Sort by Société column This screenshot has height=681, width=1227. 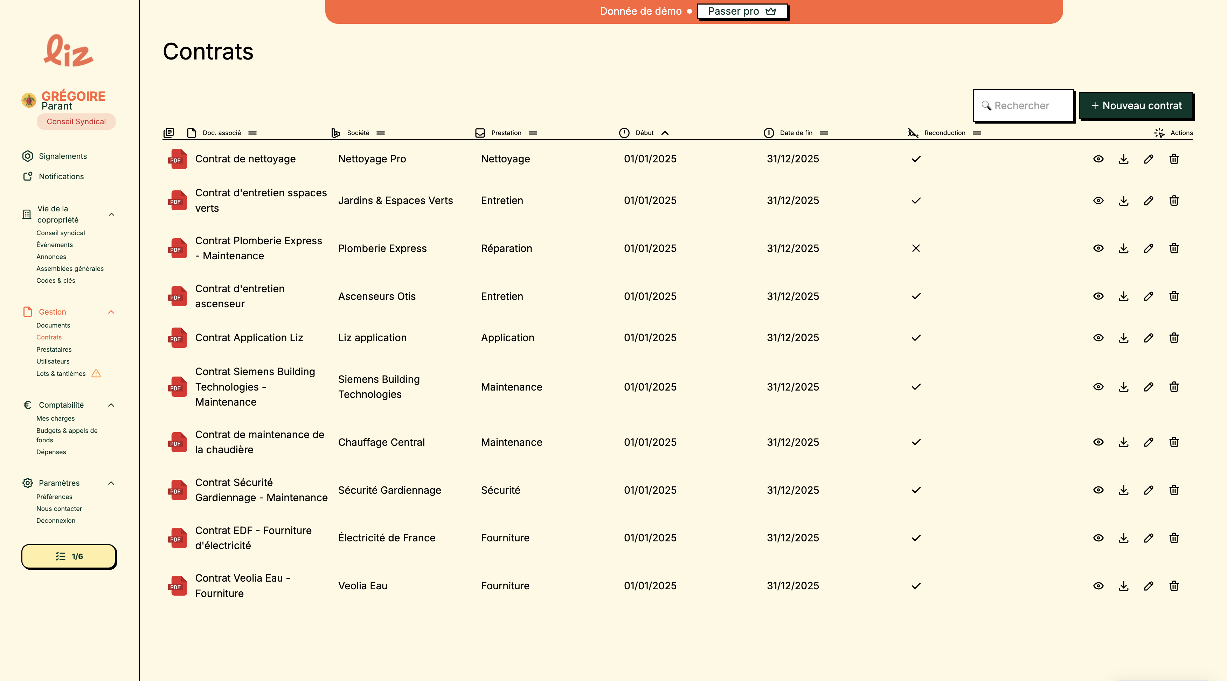(x=381, y=133)
